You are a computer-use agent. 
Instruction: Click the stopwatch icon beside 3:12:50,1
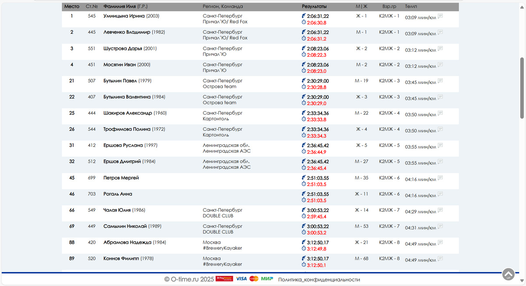click(304, 265)
